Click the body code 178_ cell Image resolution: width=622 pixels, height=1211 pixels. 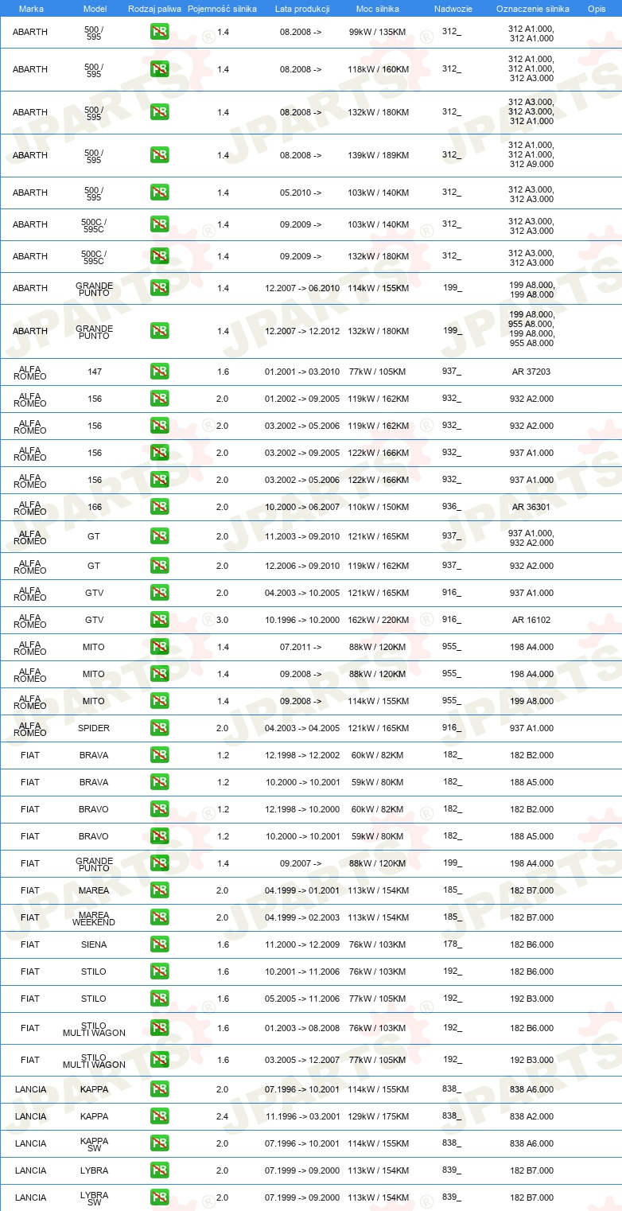click(x=453, y=944)
